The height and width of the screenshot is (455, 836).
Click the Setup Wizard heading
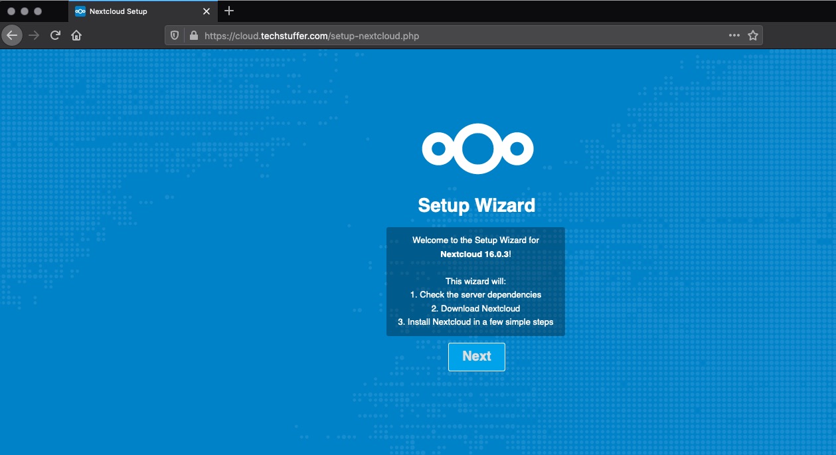point(476,205)
